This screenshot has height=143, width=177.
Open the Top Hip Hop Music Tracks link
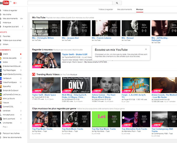[104, 129]
